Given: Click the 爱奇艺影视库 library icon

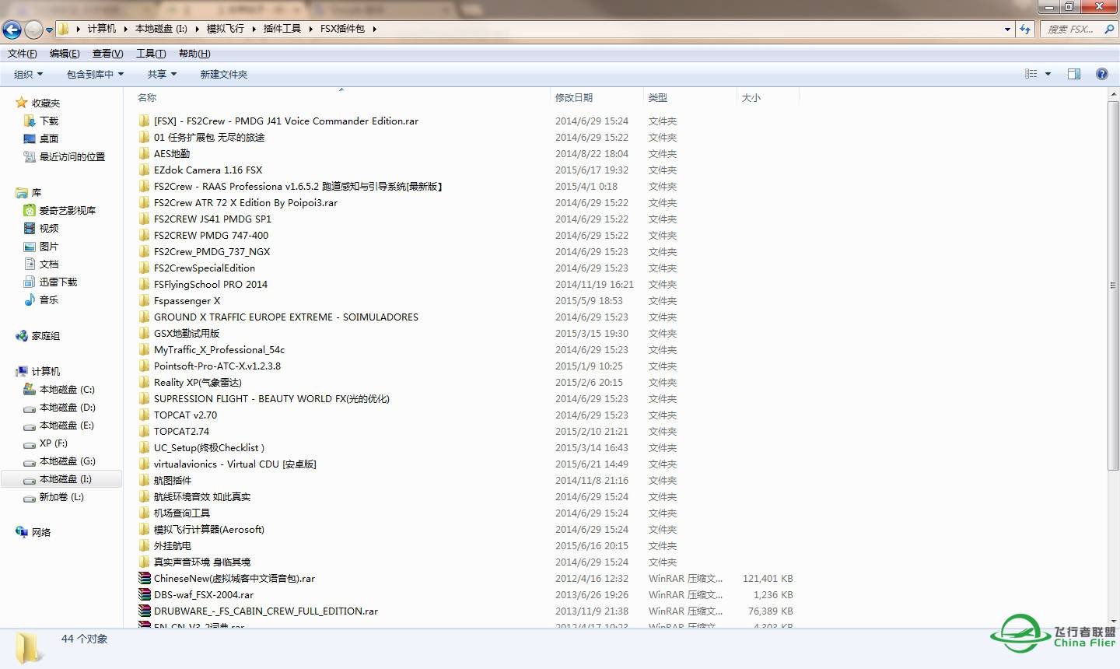Looking at the screenshot, I should 30,210.
